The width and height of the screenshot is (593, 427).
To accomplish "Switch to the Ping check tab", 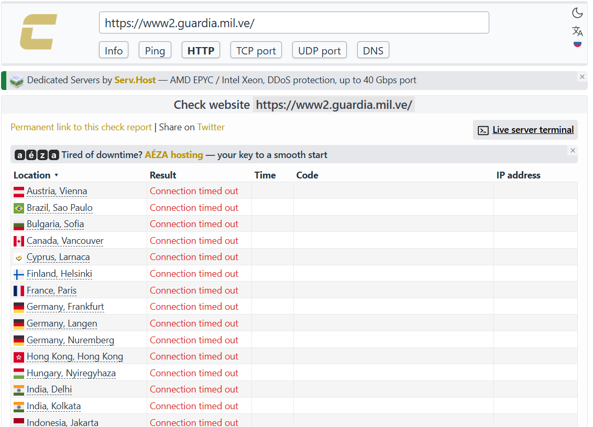I will coord(155,50).
